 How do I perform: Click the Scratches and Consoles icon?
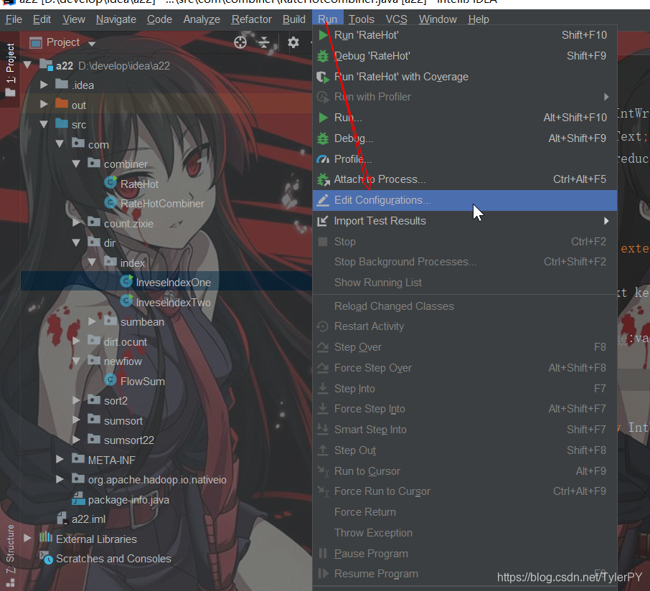[46, 558]
